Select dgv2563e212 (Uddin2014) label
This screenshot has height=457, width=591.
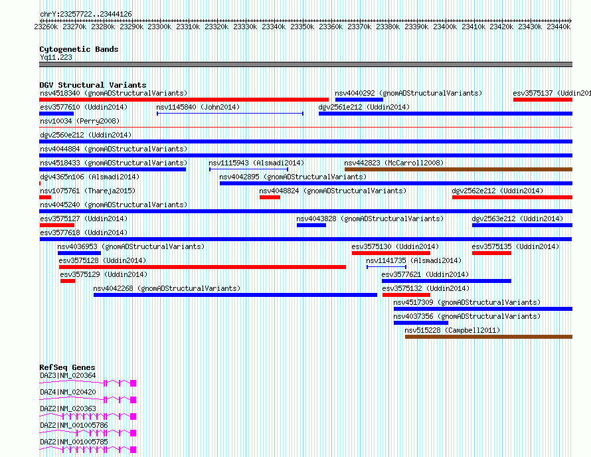(x=517, y=219)
